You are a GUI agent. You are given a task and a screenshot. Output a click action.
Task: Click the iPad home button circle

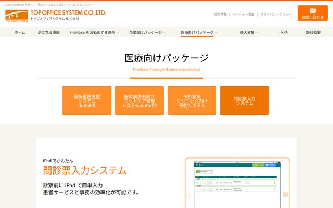point(285,194)
